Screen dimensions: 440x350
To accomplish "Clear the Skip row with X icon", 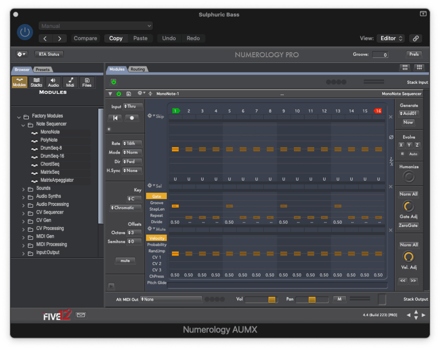I will (390, 117).
